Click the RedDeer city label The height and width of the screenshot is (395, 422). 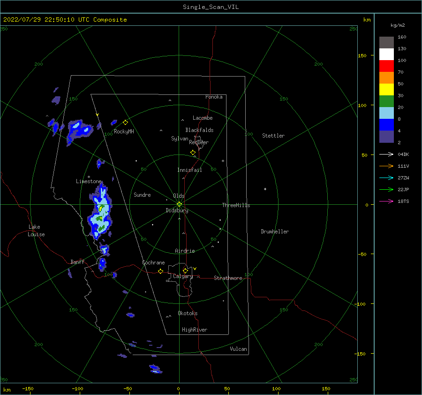tap(199, 142)
